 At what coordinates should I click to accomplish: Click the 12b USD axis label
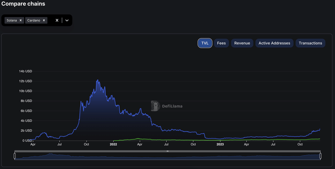pyautogui.click(x=26, y=81)
